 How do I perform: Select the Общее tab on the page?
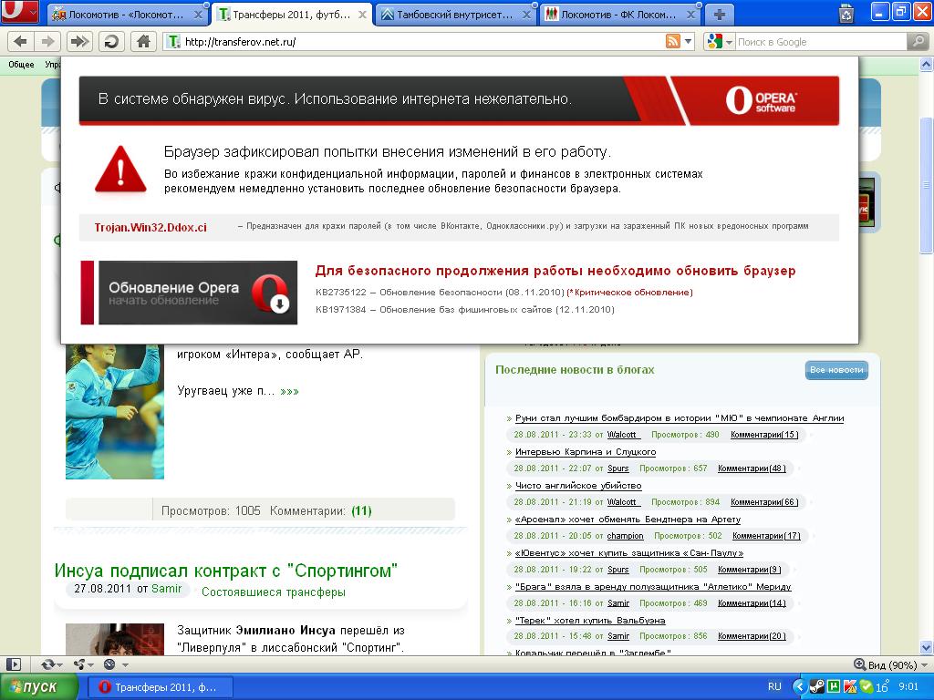pos(22,65)
